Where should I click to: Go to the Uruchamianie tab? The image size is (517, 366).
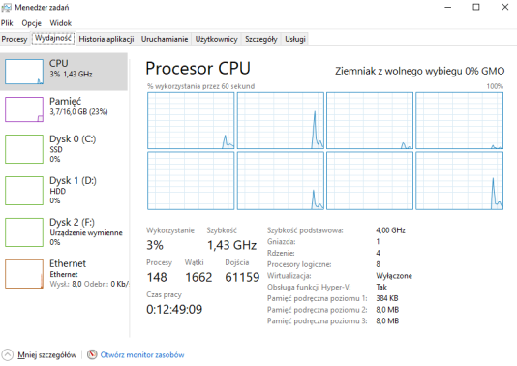[165, 39]
